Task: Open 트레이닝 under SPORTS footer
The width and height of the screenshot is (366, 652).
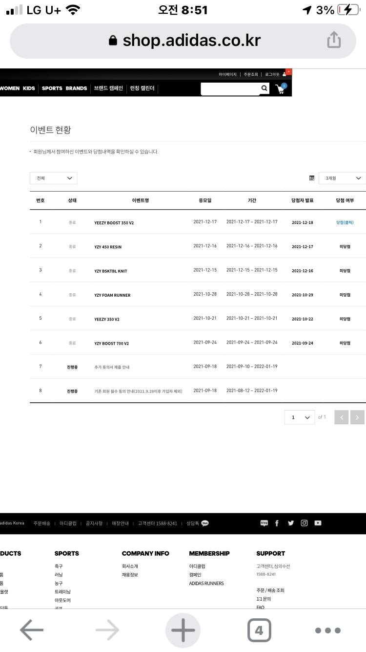Action: [62, 591]
